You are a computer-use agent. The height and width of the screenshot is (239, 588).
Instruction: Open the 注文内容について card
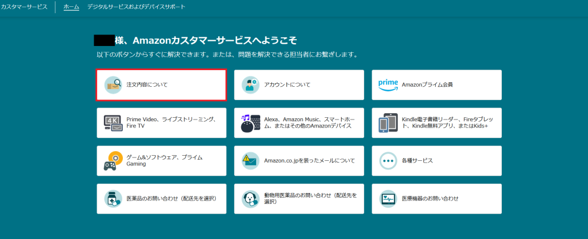pos(161,85)
